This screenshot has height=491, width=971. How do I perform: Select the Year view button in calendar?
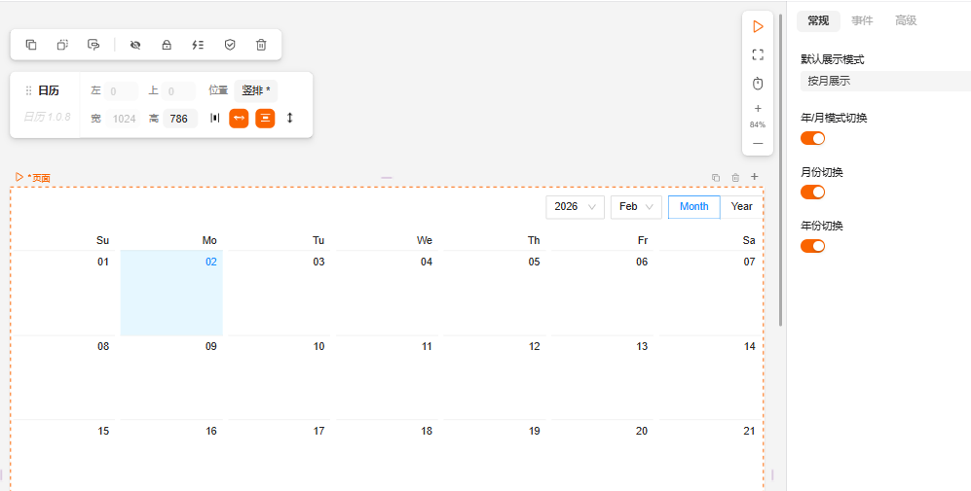click(742, 207)
